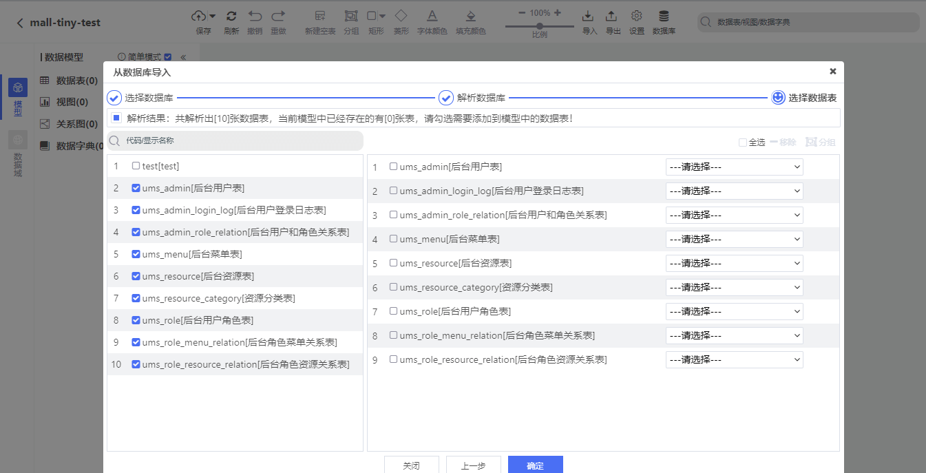The height and width of the screenshot is (473, 926).
Task: Uncheck ums_admin[后台用户表] in left list
Action: click(x=136, y=188)
